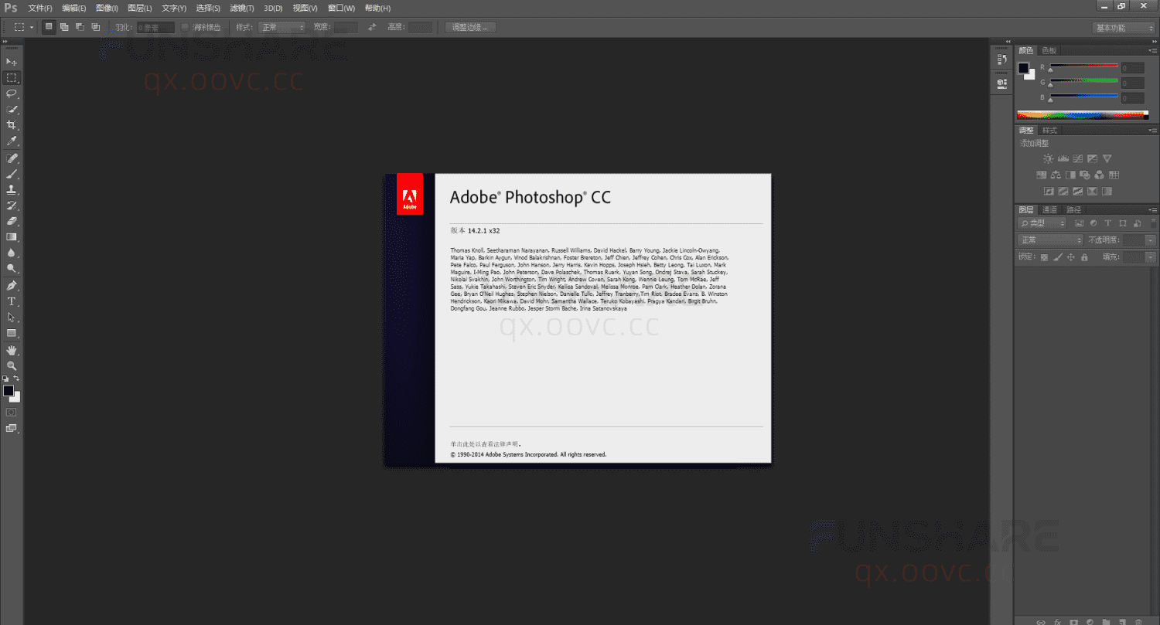
Task: Switch to the 样式 panel tab
Action: (x=1049, y=131)
